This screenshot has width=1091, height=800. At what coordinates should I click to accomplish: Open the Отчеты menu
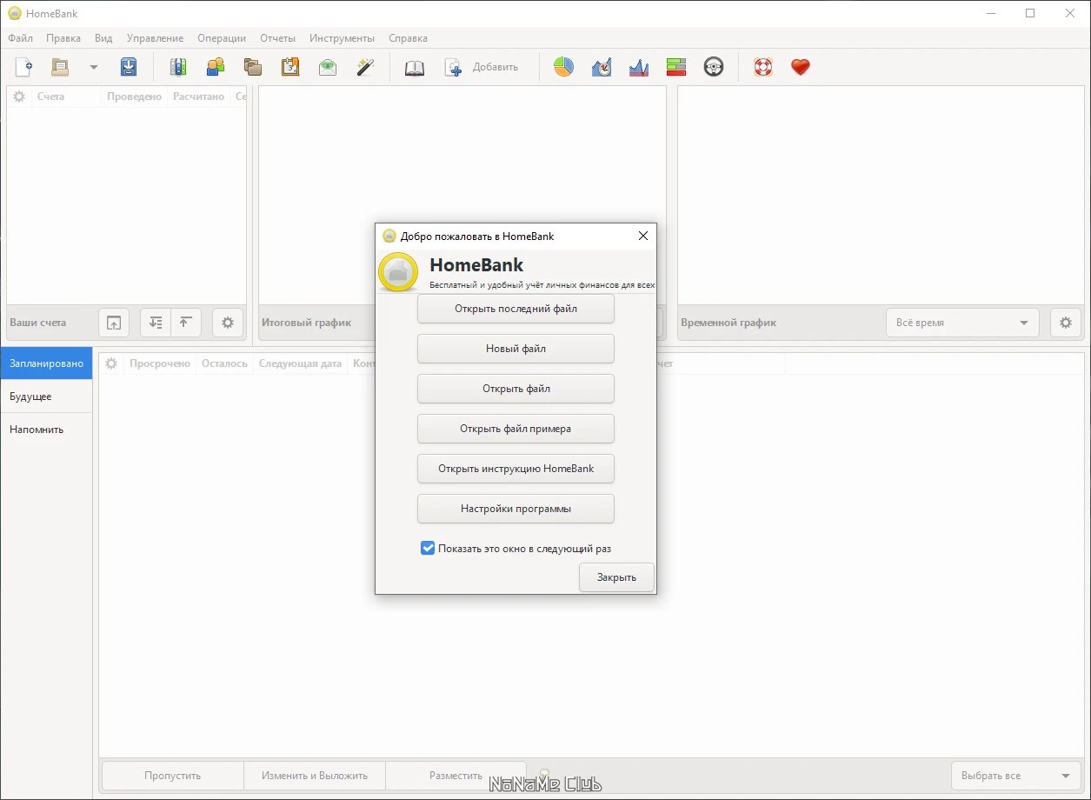point(277,38)
